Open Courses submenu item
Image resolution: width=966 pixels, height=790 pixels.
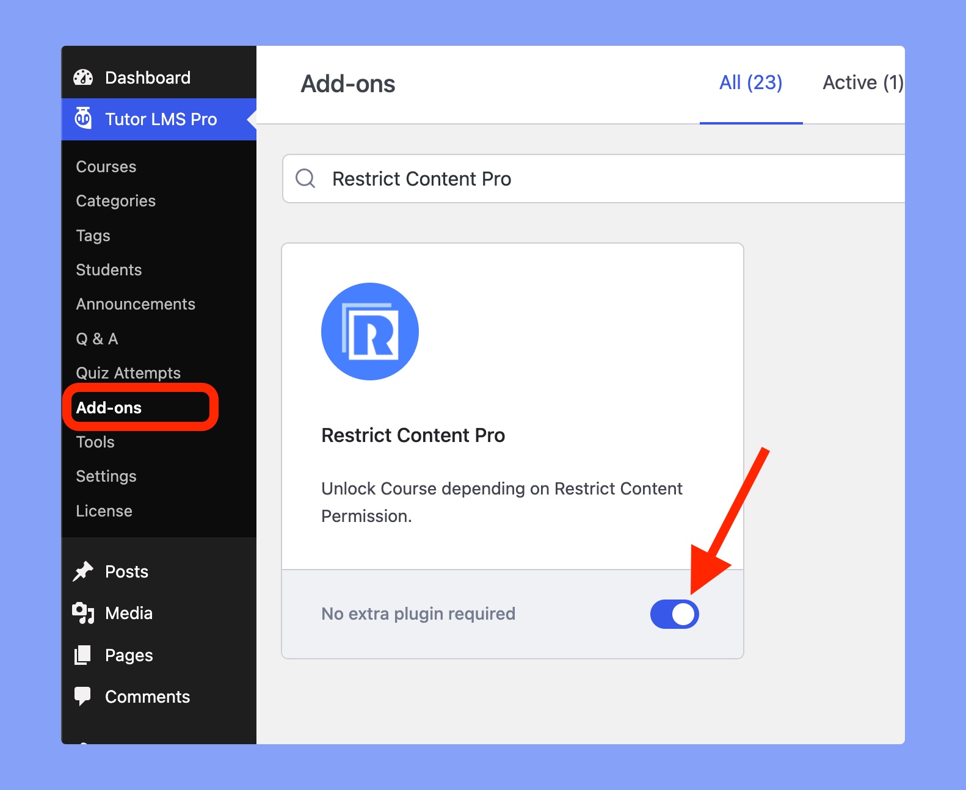pyautogui.click(x=106, y=167)
